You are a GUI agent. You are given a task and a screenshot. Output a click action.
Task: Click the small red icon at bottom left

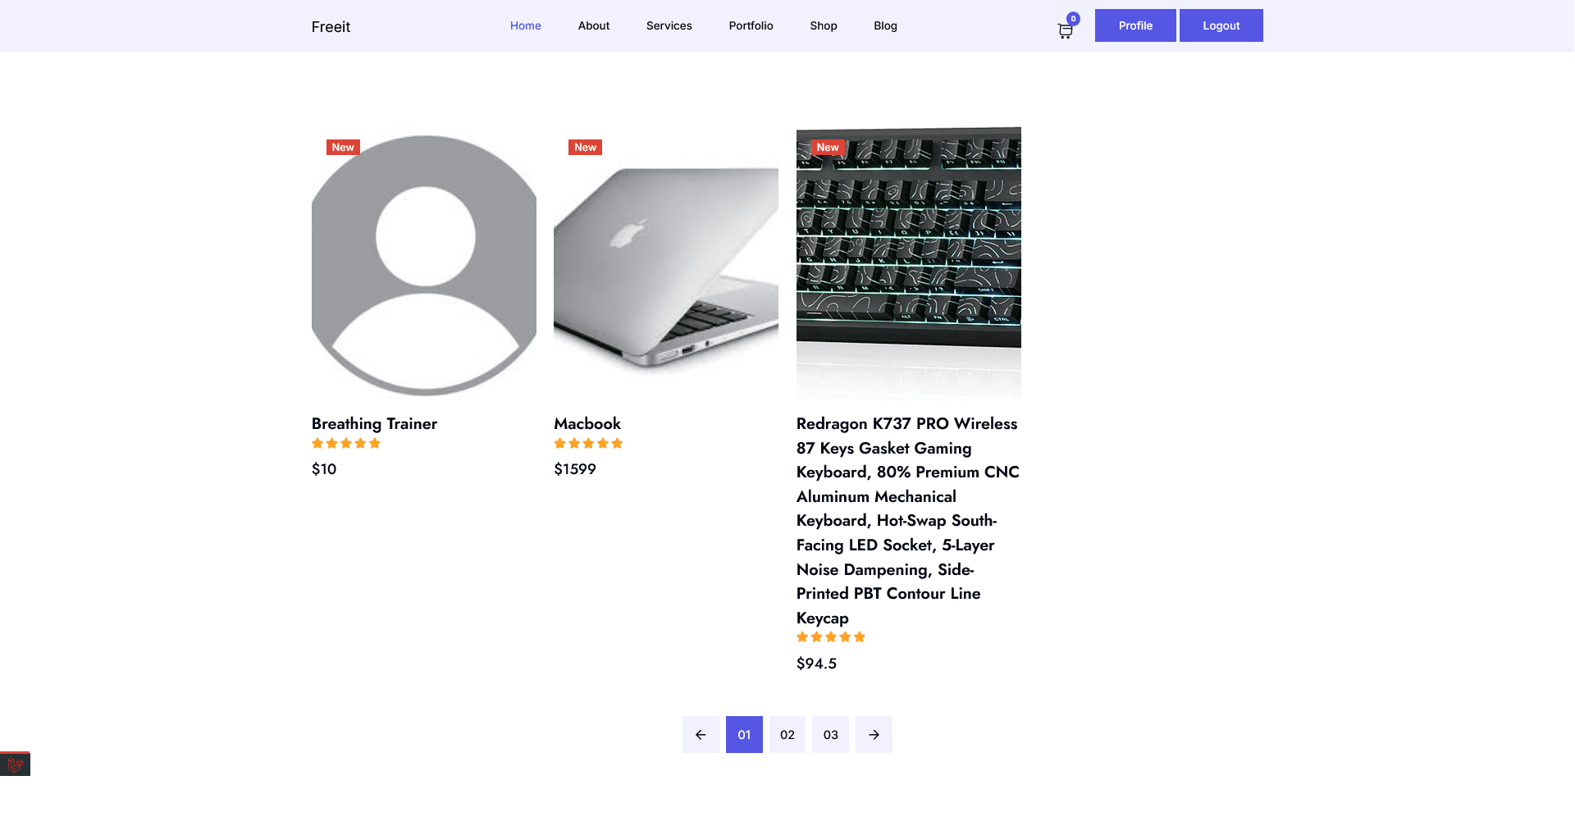coord(14,763)
